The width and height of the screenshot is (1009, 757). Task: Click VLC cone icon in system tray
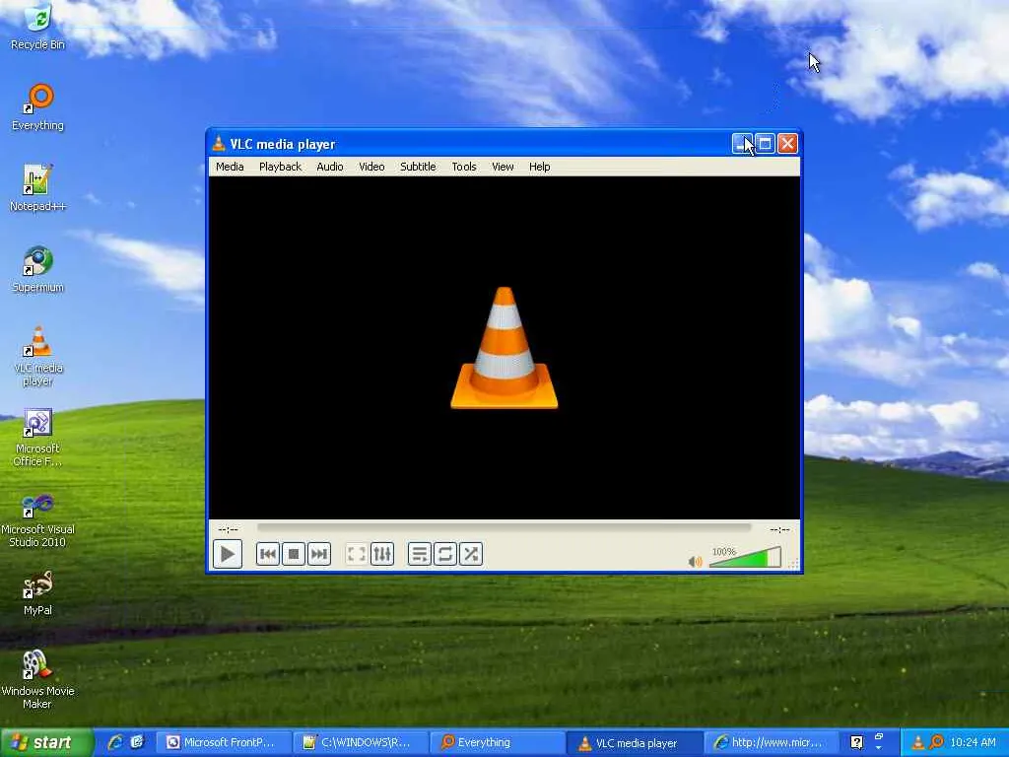point(918,742)
